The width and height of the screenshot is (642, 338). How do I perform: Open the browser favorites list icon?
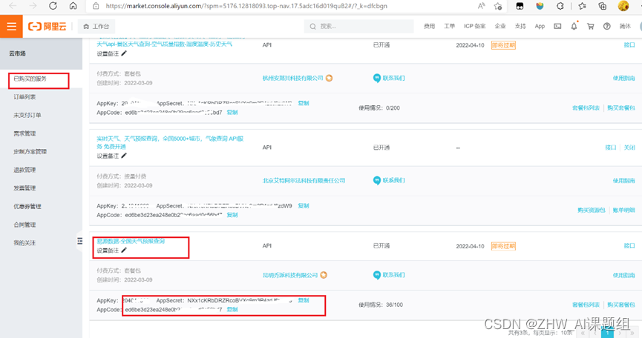point(582,6)
